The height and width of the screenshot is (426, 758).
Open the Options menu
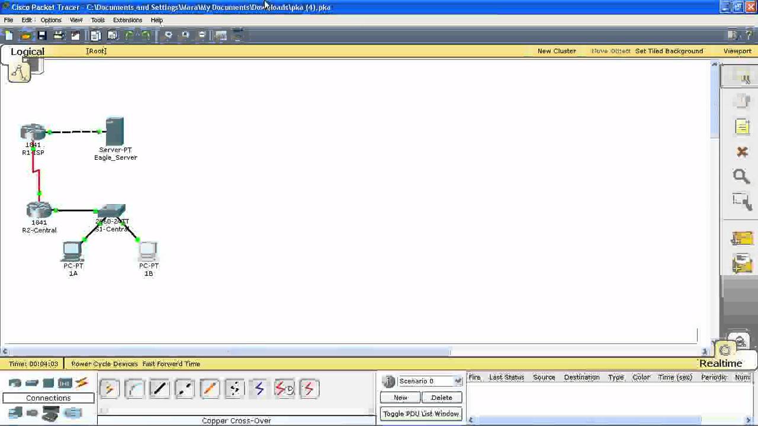(51, 20)
